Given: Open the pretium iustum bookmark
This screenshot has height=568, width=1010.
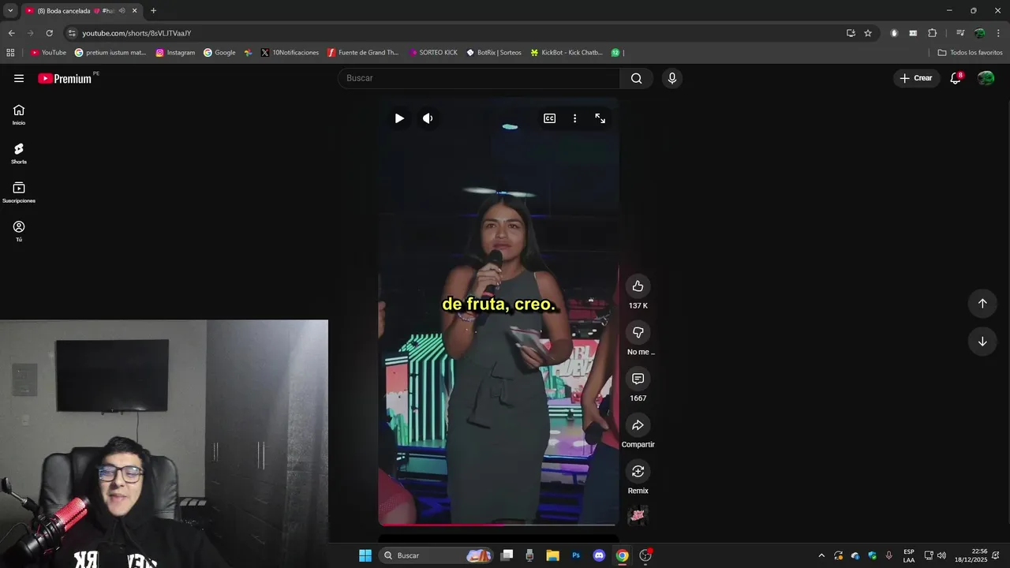Looking at the screenshot, I should [x=110, y=53].
